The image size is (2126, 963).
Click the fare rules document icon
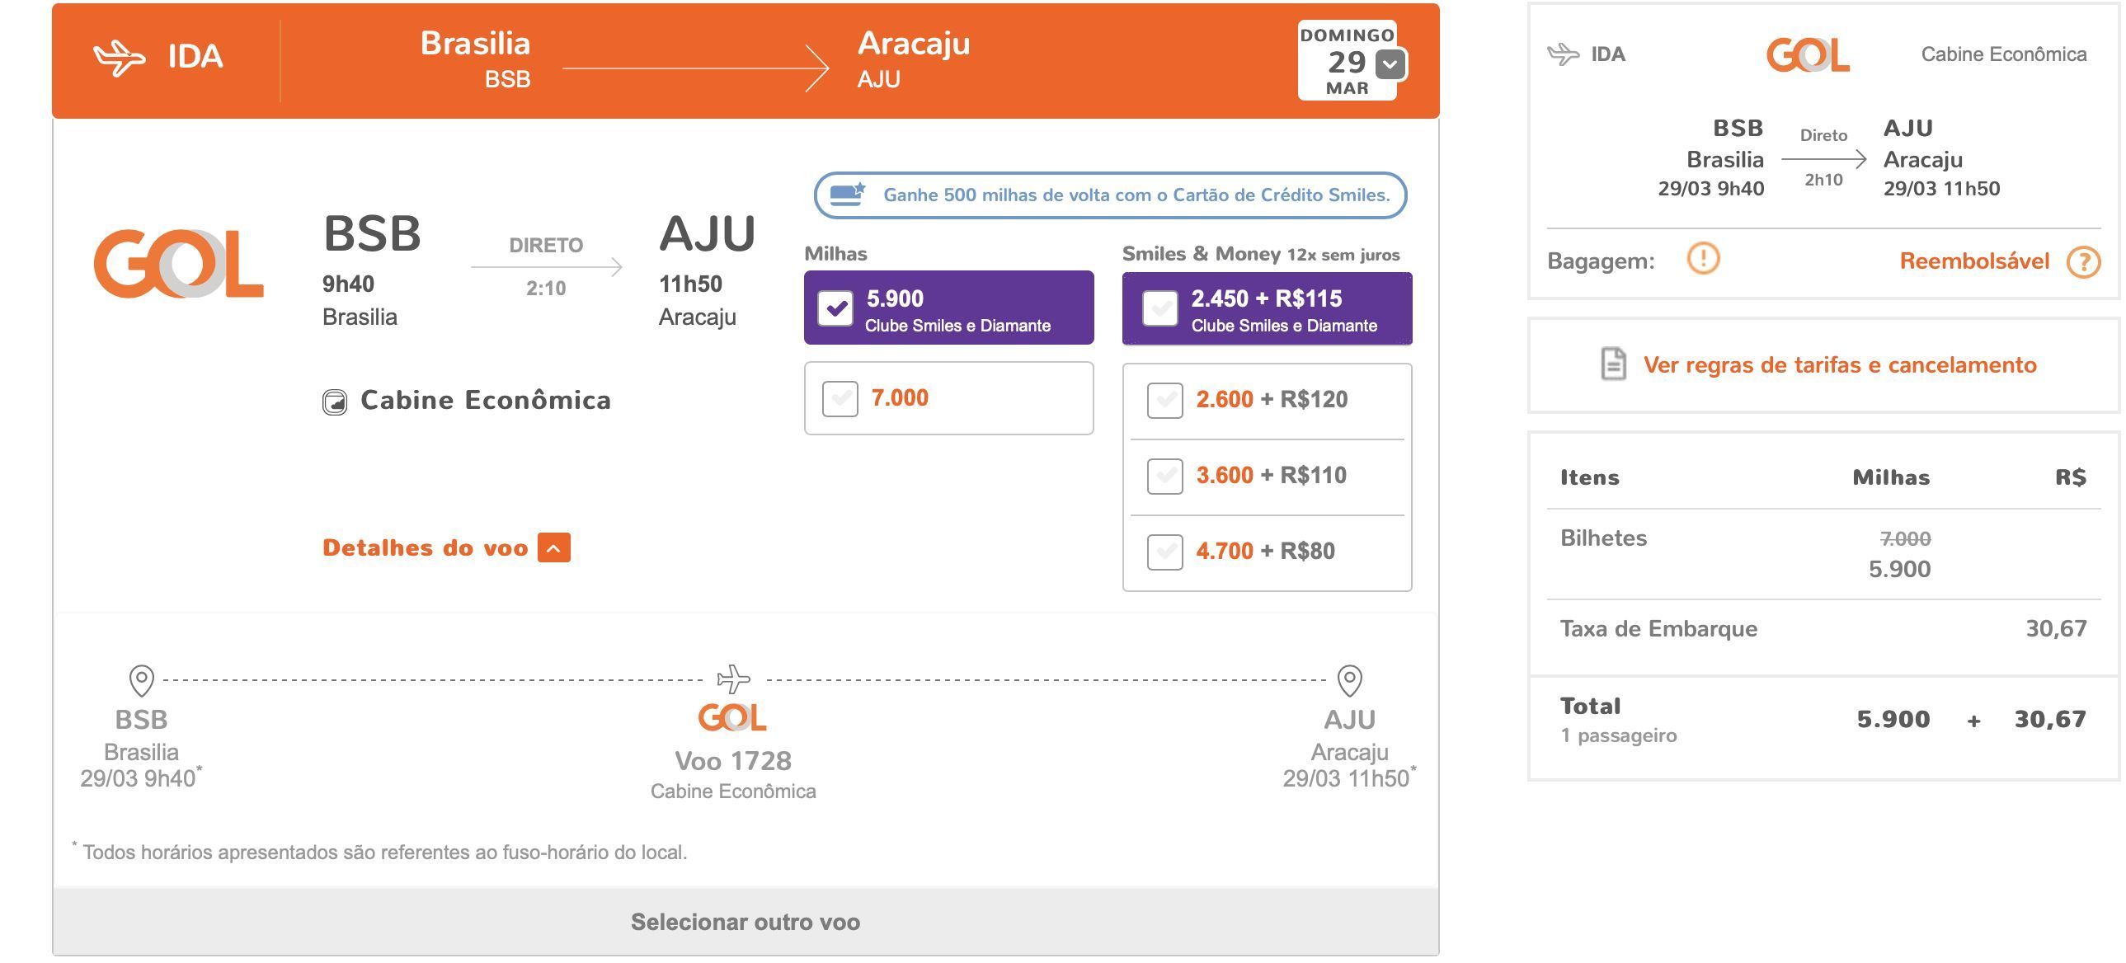pyautogui.click(x=1614, y=364)
